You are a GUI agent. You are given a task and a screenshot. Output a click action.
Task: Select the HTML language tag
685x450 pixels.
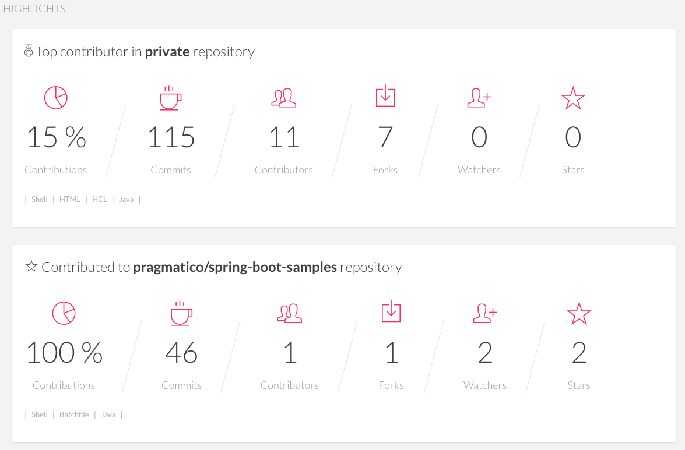pos(70,199)
